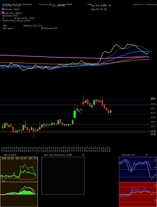The width and height of the screenshot is (157, 207).
Task: Select the 'Stochastics: 18.72' reading
Action: click(x=10, y=16)
